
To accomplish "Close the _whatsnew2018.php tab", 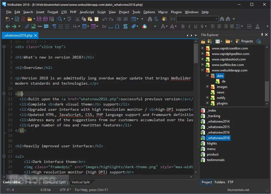I will click(x=35, y=35).
